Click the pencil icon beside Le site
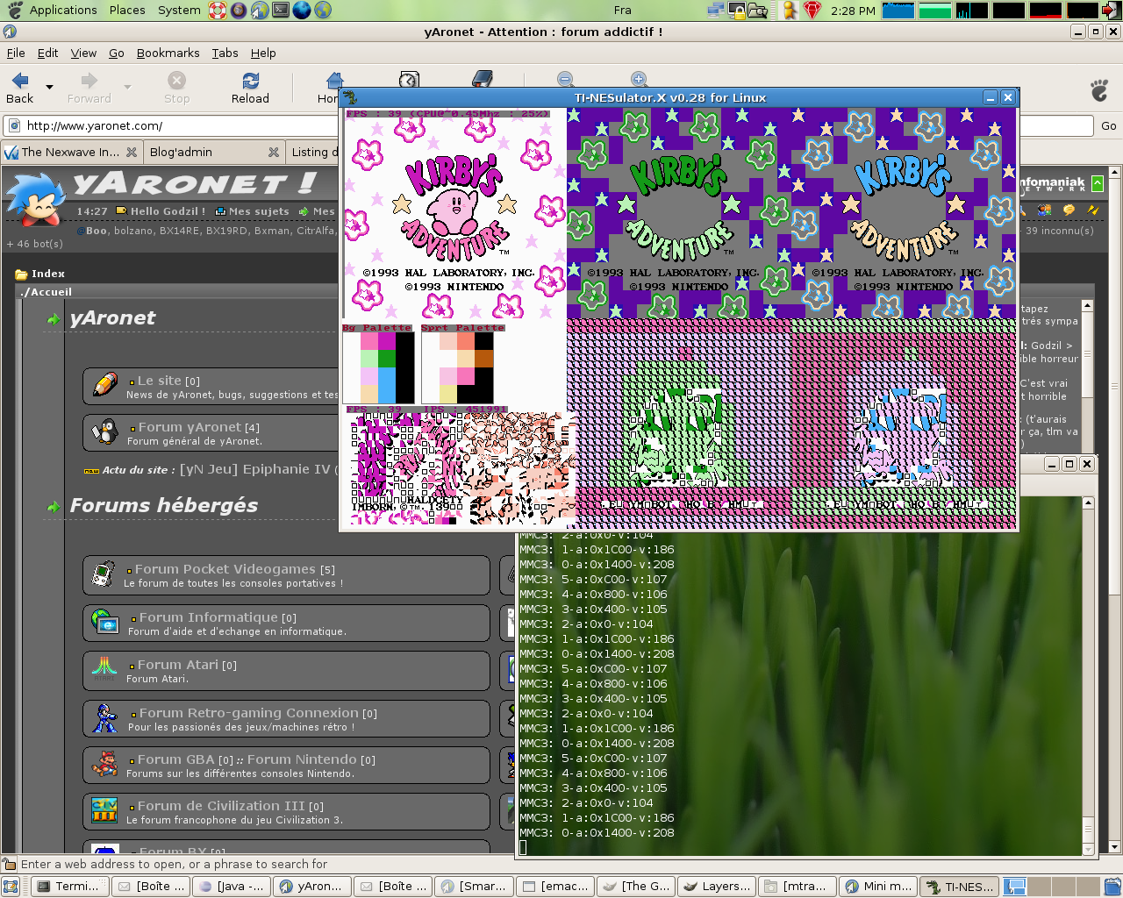1123x898 pixels. pyautogui.click(x=105, y=384)
